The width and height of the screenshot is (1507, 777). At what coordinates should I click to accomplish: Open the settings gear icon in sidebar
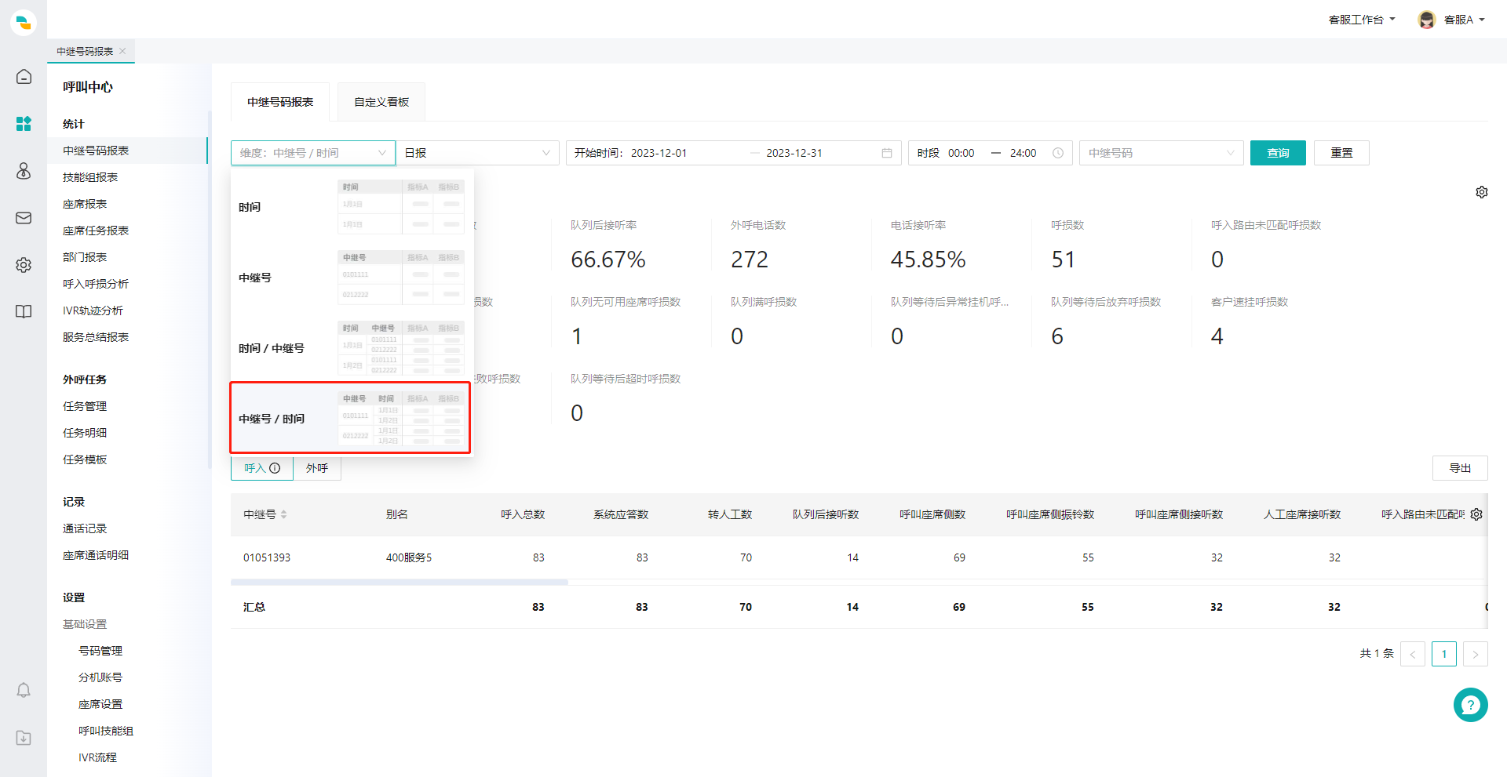click(24, 265)
